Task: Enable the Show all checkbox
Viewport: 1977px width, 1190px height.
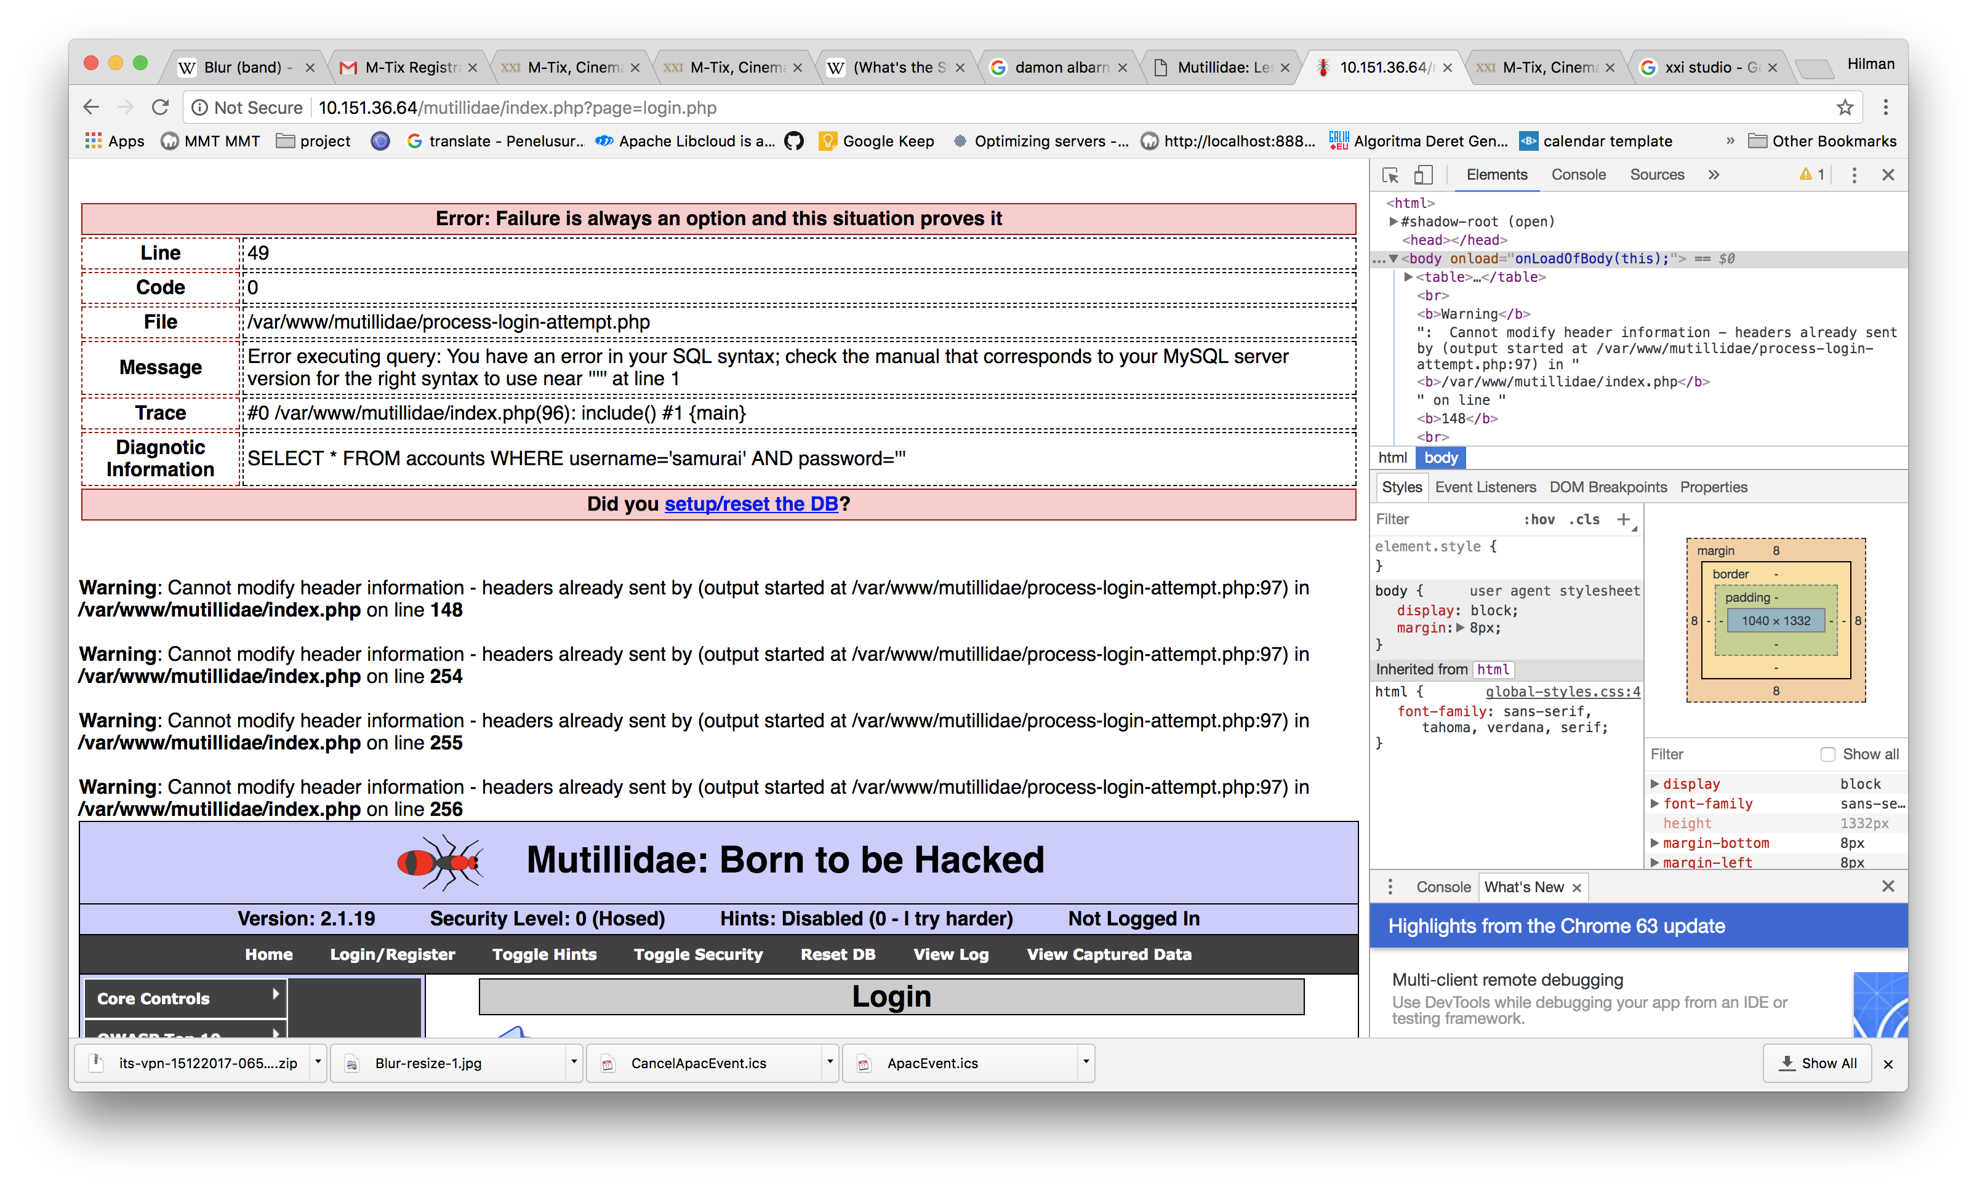Action: (x=1827, y=754)
